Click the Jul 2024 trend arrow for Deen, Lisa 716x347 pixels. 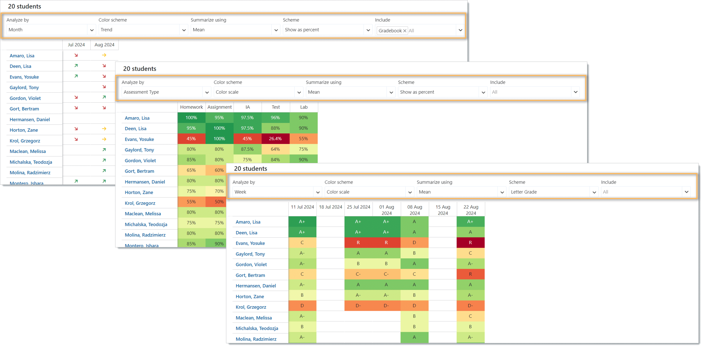pos(76,66)
